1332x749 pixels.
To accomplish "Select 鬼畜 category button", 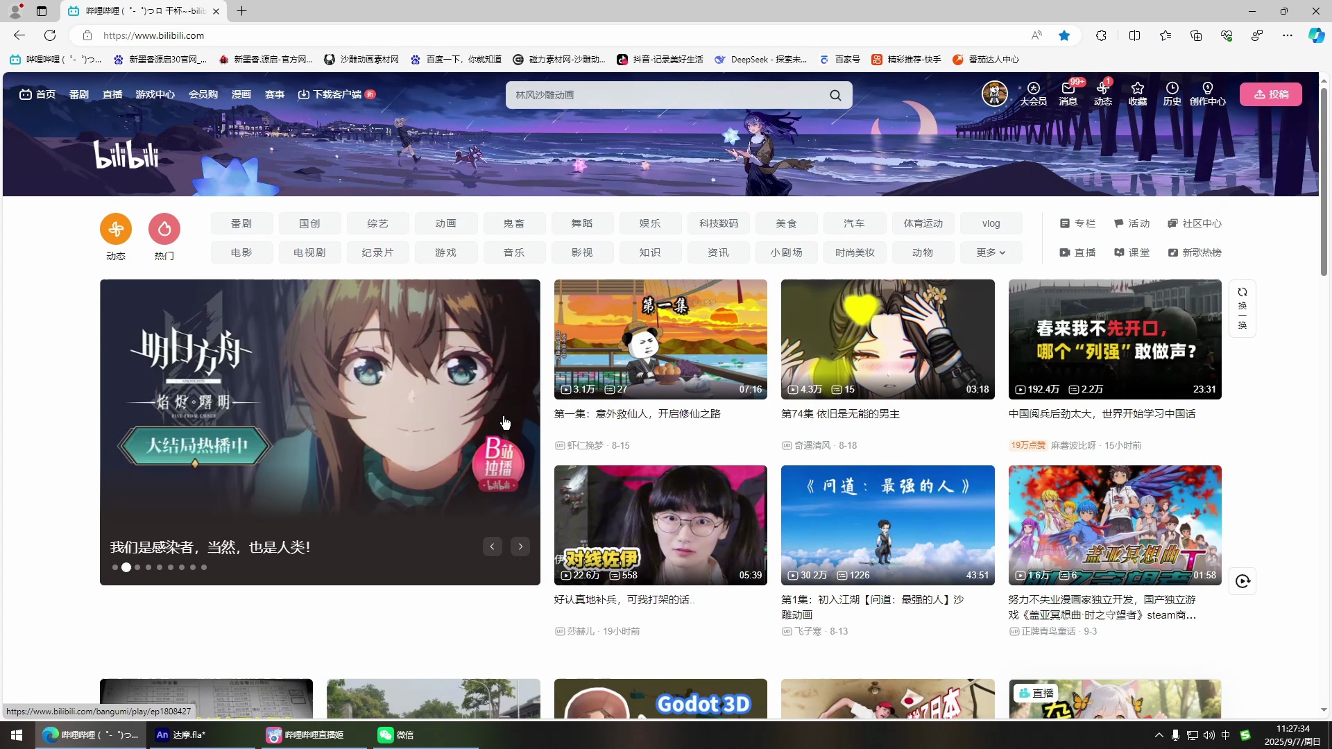I will tap(514, 223).
